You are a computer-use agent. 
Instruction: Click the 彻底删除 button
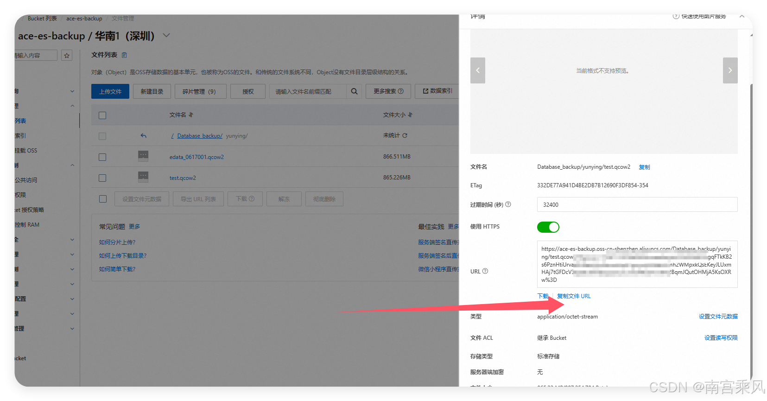(324, 199)
